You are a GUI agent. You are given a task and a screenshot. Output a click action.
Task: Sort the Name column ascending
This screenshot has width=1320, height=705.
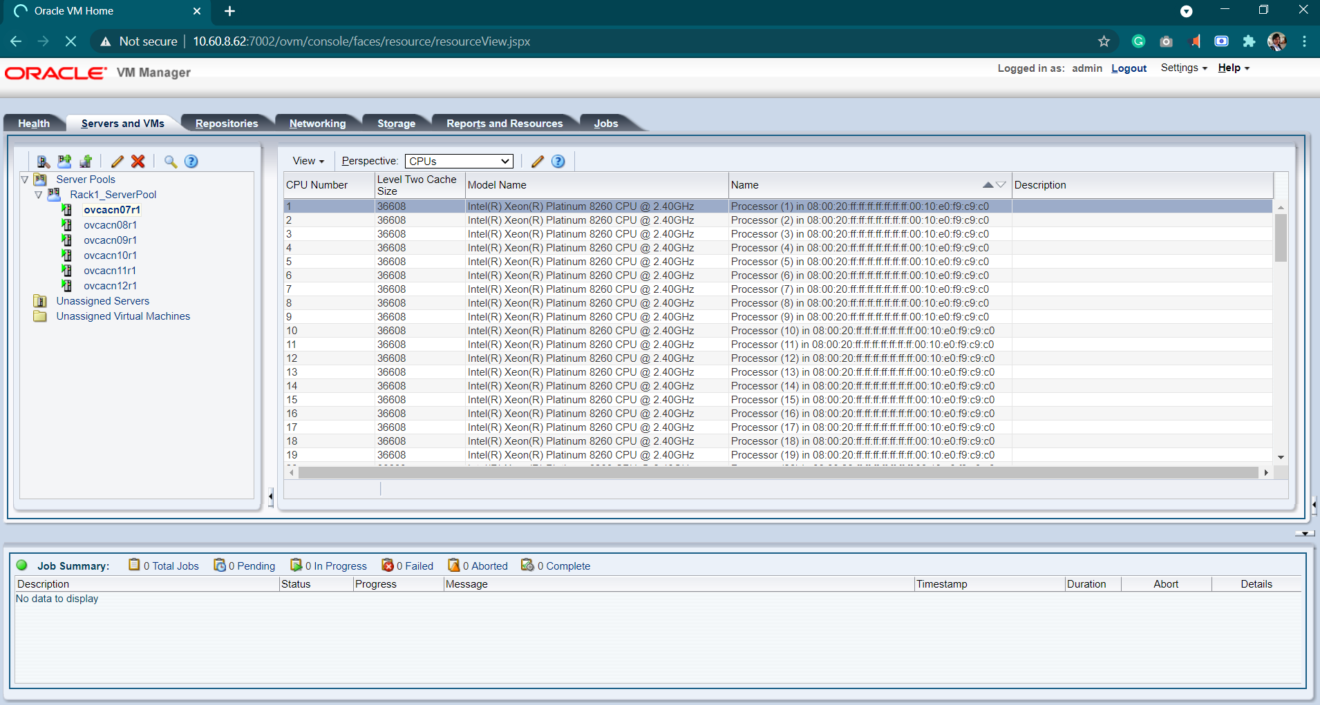pyautogui.click(x=988, y=185)
